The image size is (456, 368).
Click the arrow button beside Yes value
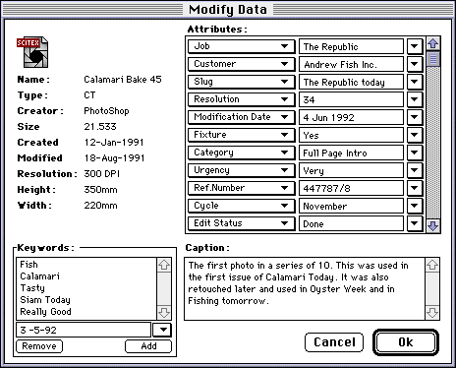point(415,135)
